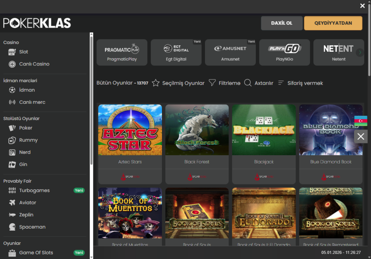The height and width of the screenshot is (259, 371).
Task: Open the Aztec Stars game thumbnail
Action: pos(130,130)
